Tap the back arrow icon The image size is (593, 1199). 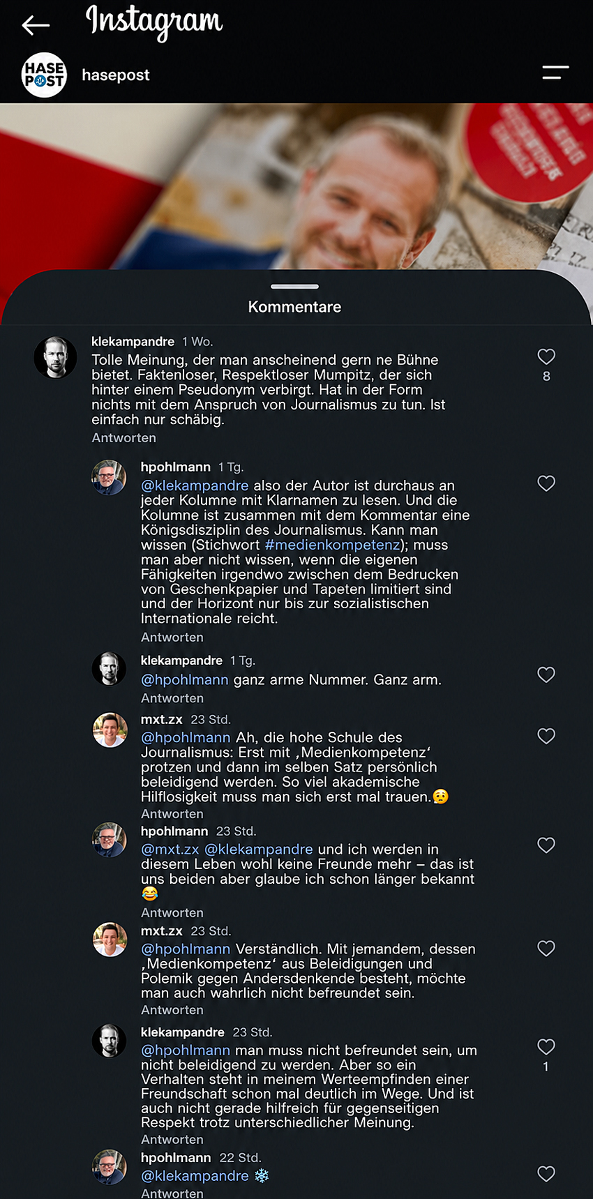36,26
